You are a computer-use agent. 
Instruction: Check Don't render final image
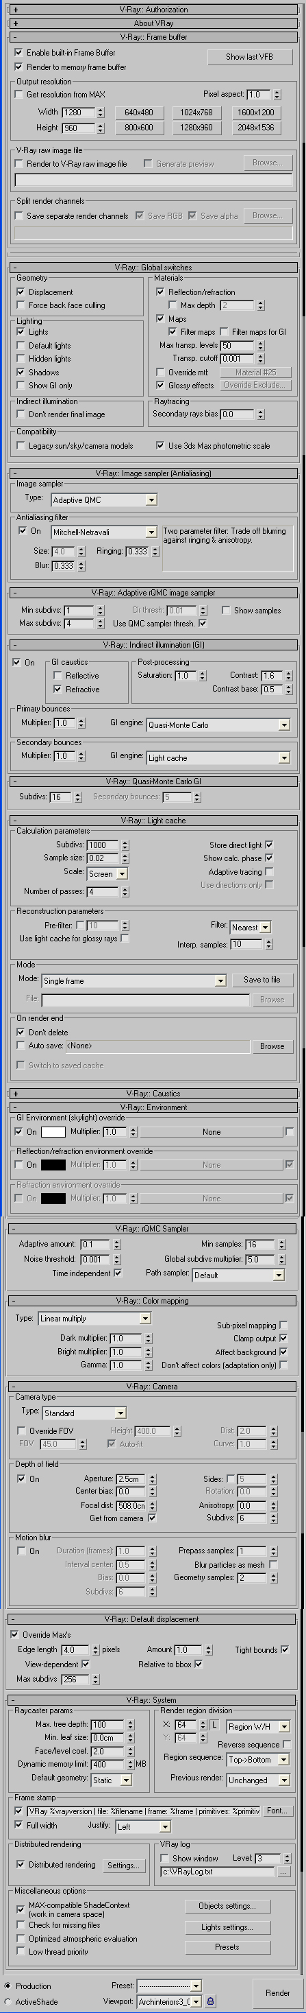click(21, 414)
